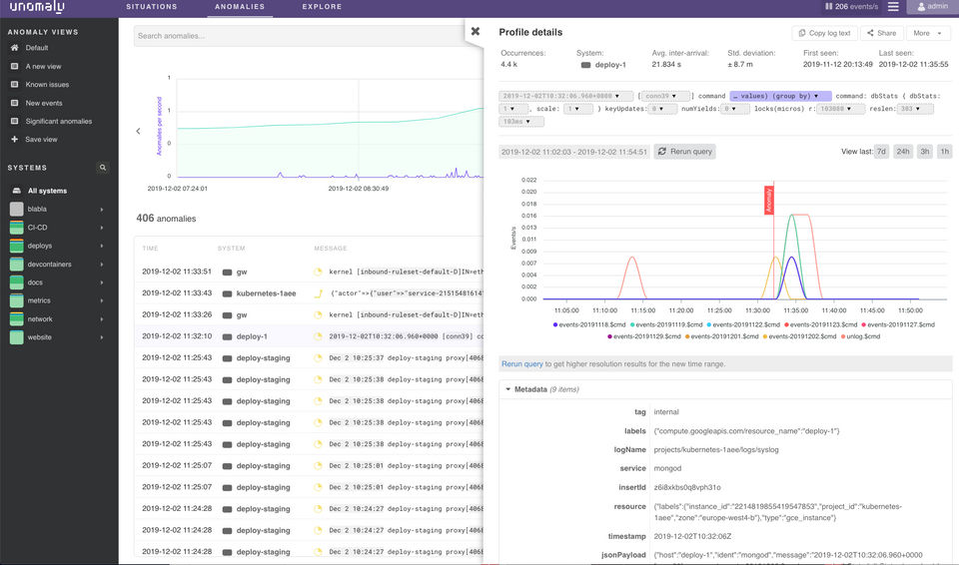Click the systems search magnifier icon

pyautogui.click(x=102, y=168)
